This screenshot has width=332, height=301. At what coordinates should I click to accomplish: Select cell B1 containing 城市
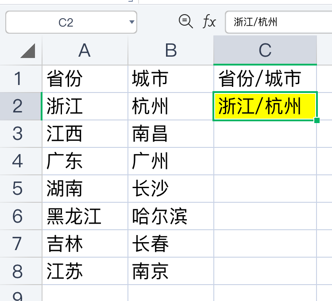[171, 79]
